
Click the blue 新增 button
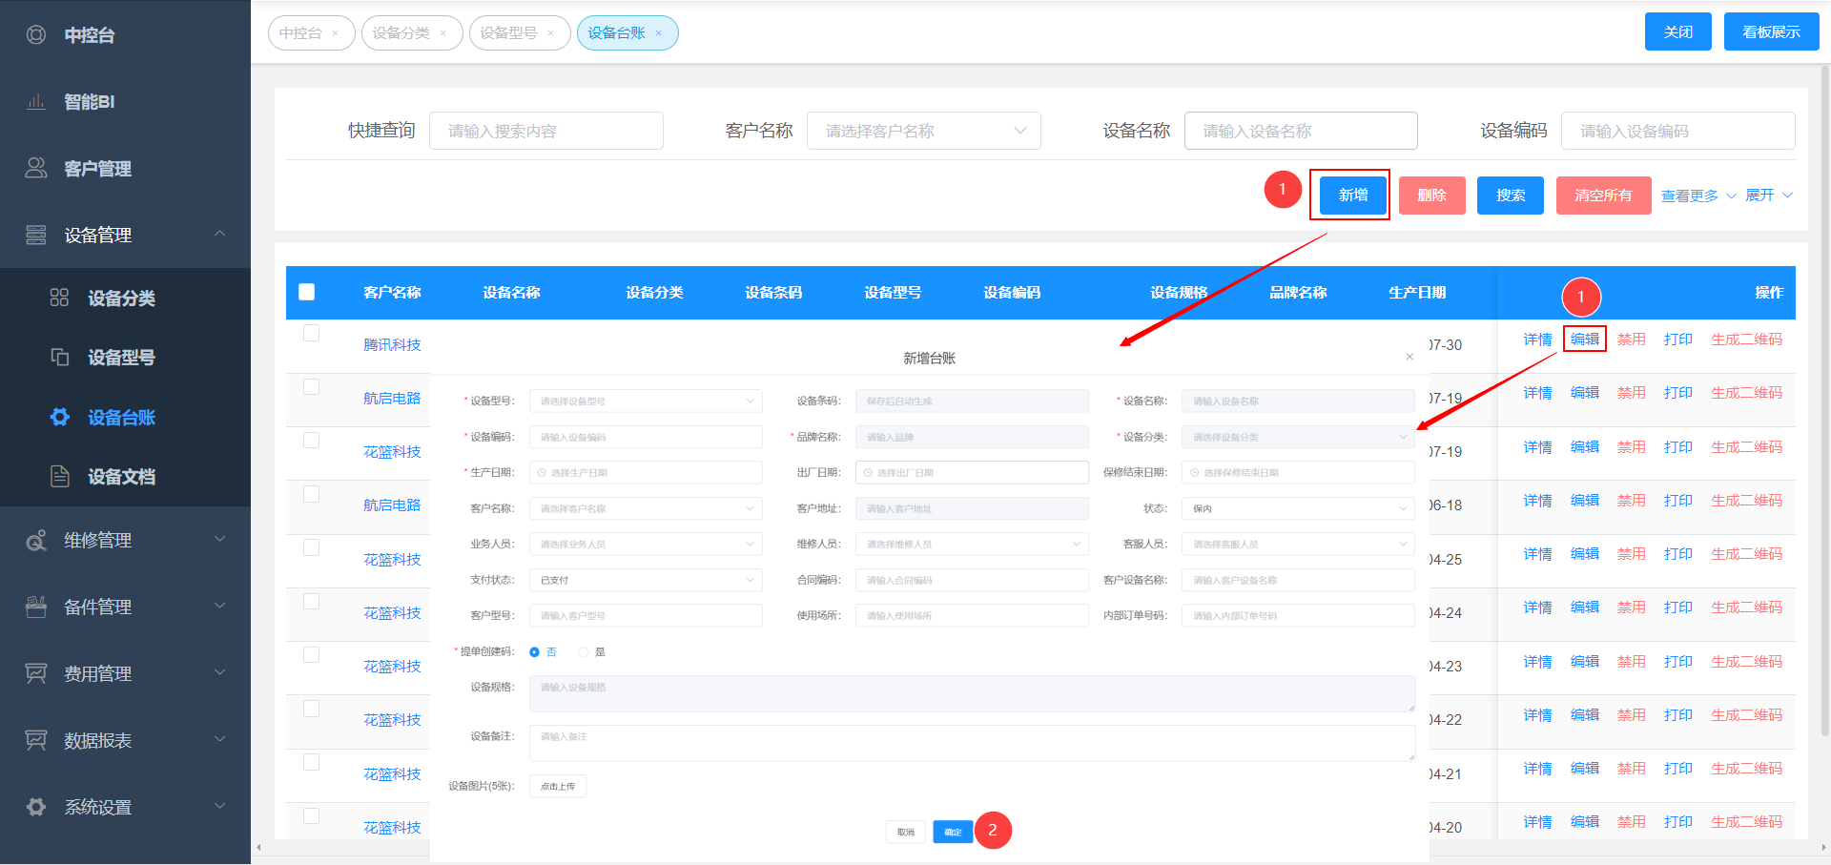click(x=1352, y=196)
